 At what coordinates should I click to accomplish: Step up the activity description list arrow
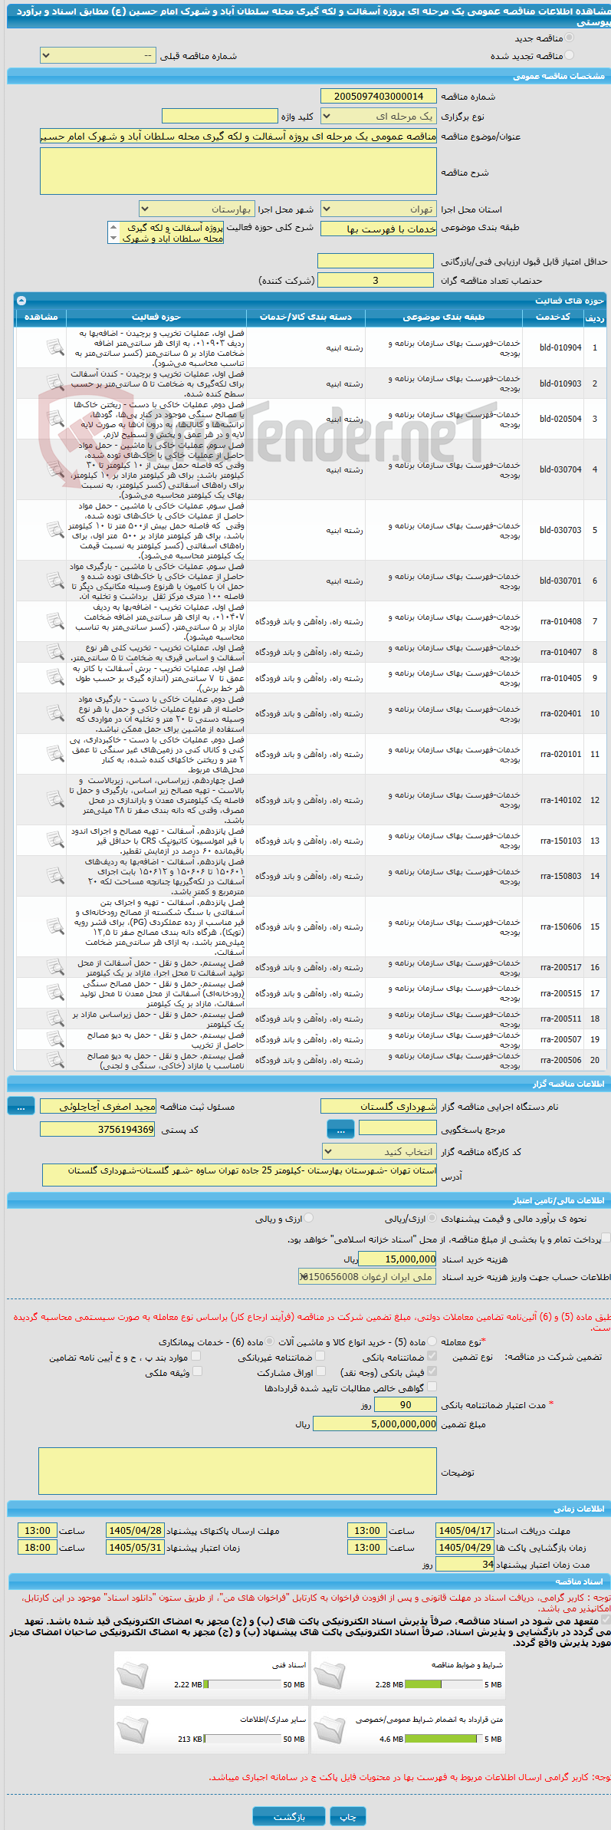pos(113,227)
